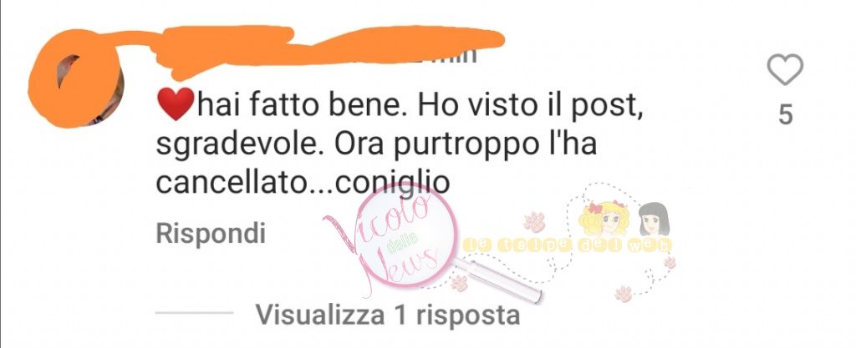
Task: Click the dark-haired cartoon girl icon
Action: pos(654,219)
